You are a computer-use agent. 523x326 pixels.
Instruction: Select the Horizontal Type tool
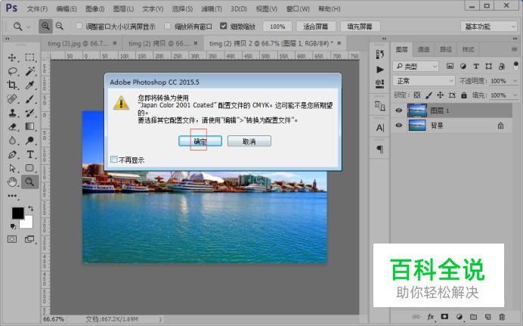(x=29, y=154)
